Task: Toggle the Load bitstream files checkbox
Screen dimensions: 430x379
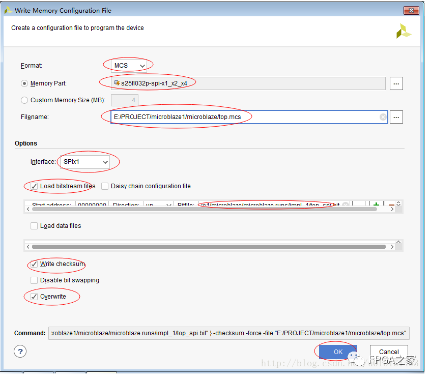Action: (34, 186)
